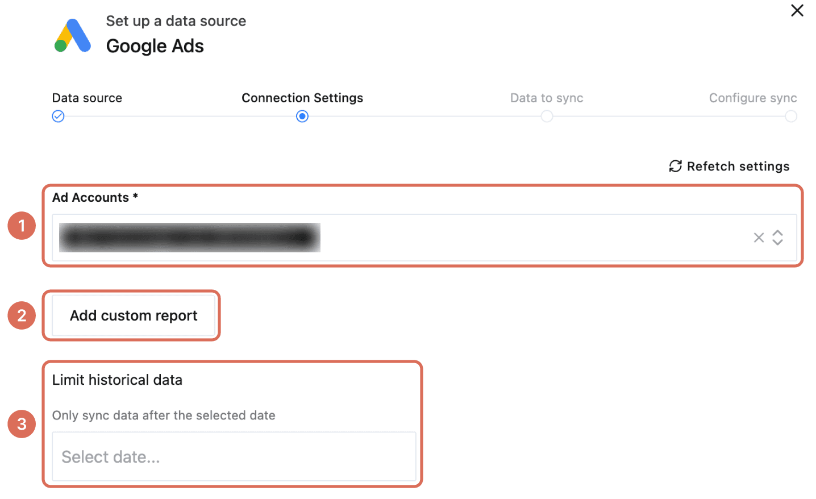
Task: Click the Google Ads title text
Action: [155, 46]
